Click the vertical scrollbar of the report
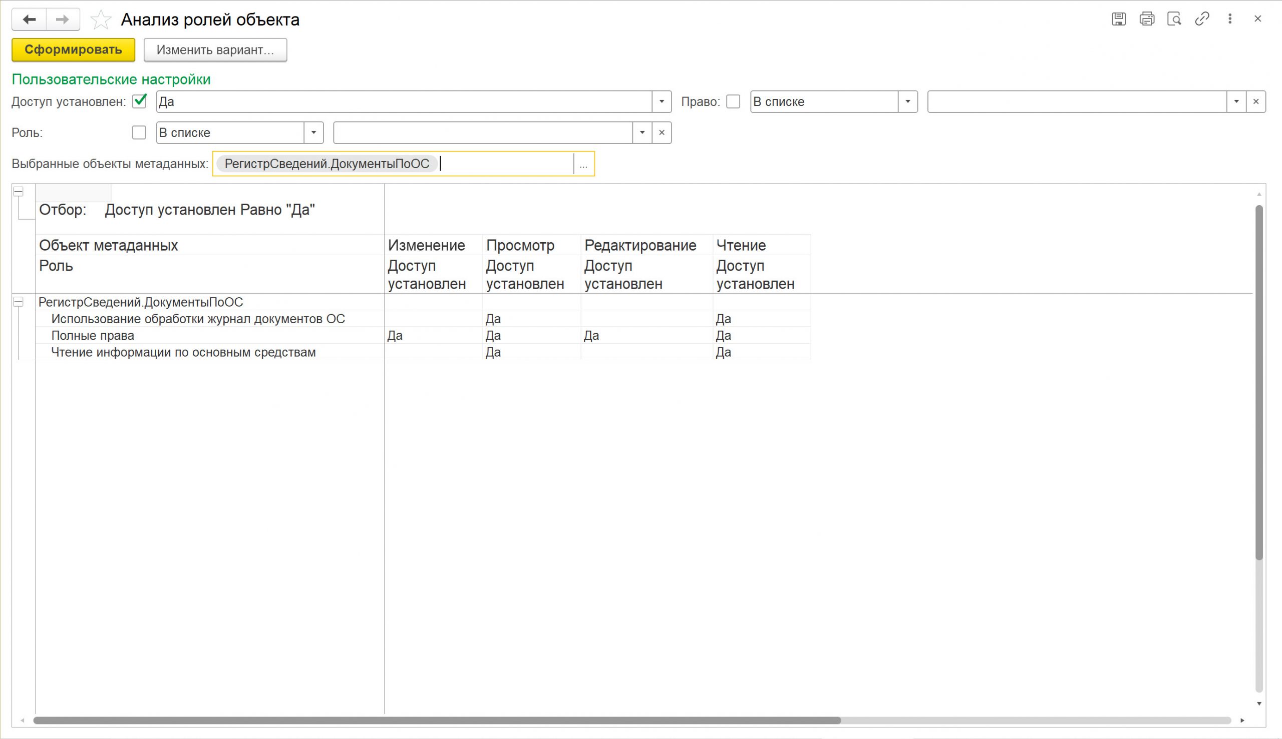Screen dimensions: 1282x739 1259,383
